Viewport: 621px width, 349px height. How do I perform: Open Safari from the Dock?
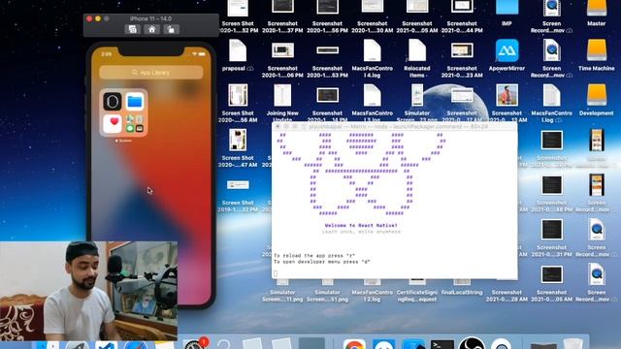point(136,345)
